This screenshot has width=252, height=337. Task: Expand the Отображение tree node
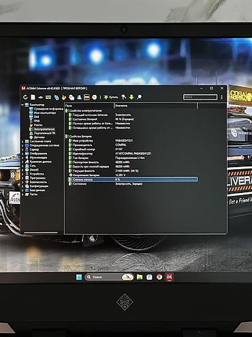[22, 153]
